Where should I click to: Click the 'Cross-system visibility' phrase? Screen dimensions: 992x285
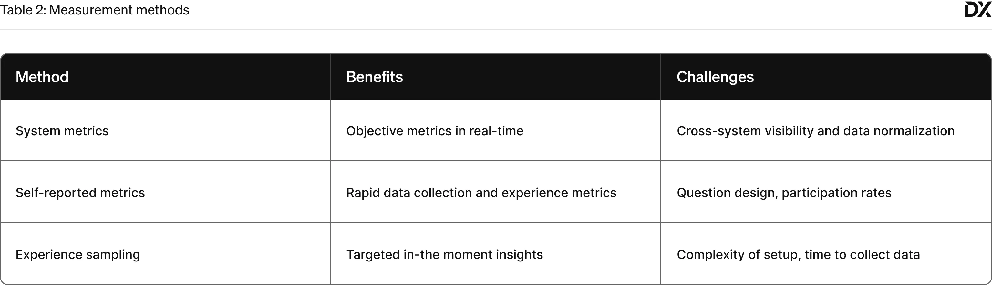745,131
